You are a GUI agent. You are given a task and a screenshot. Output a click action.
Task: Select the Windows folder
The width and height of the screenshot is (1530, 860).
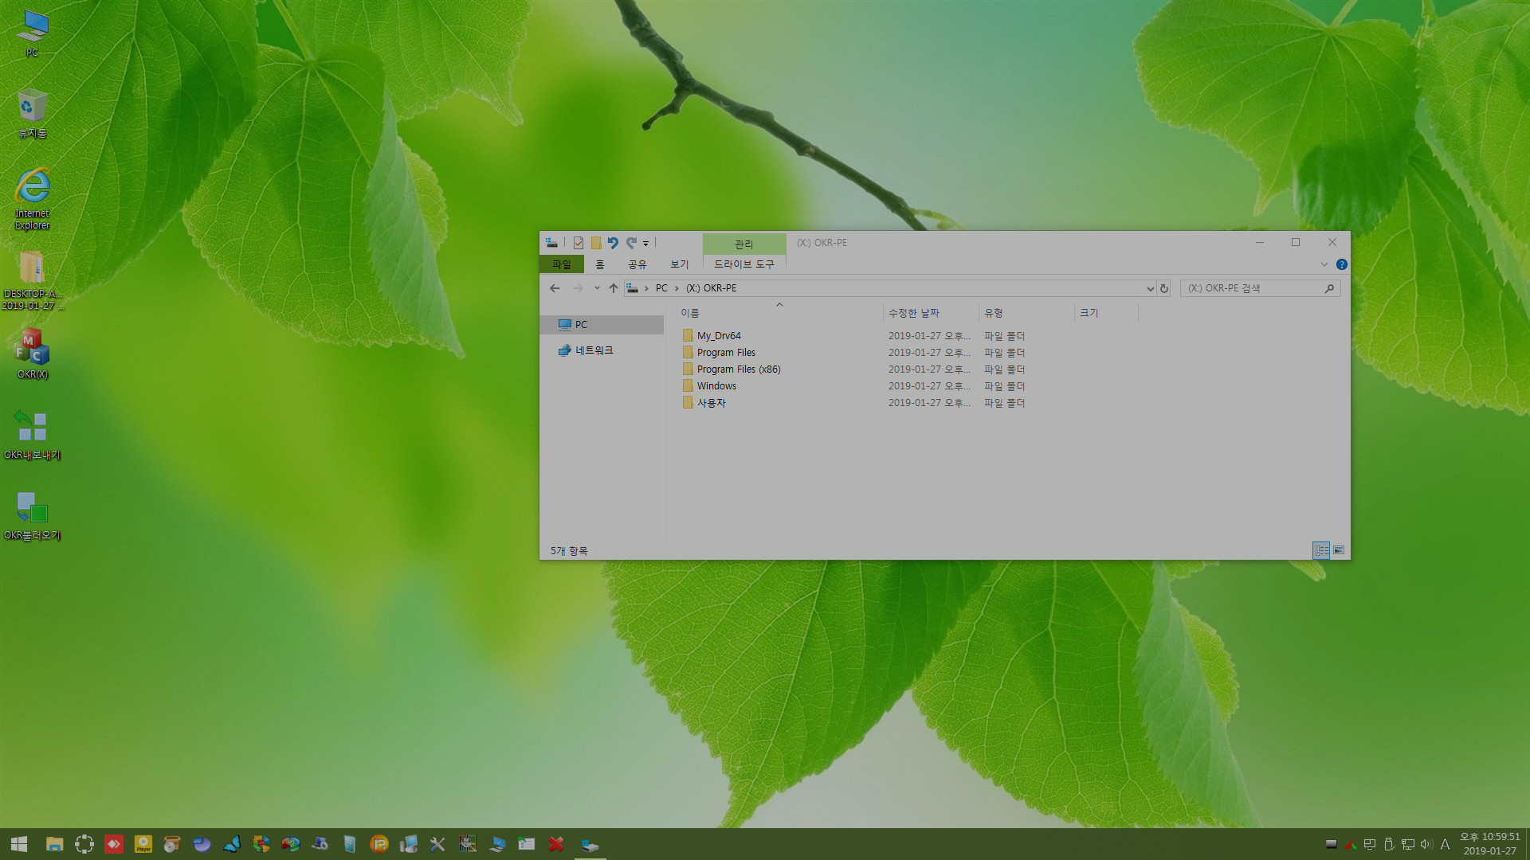click(716, 386)
